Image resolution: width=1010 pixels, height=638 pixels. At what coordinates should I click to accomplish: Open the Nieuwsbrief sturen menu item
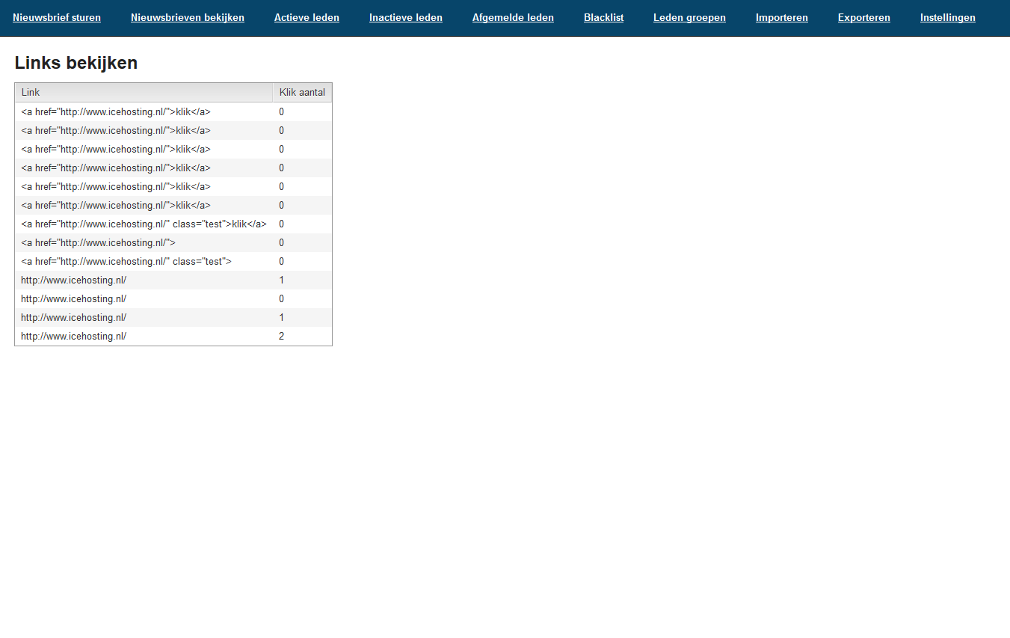pyautogui.click(x=57, y=17)
